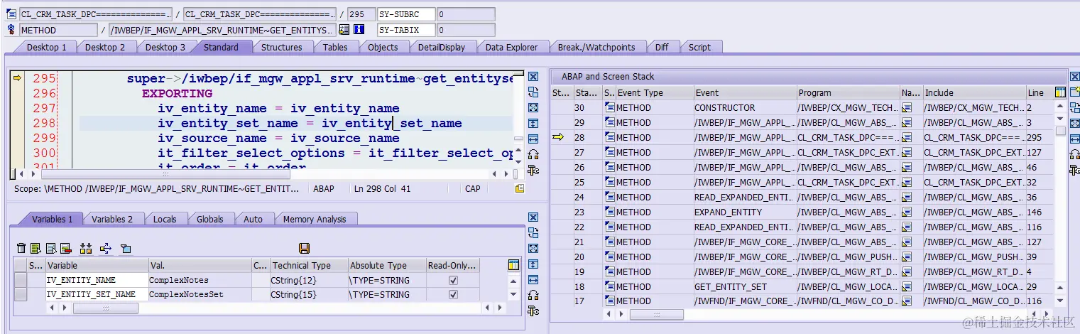Open the Script tab
The image size is (1080, 334).
[699, 47]
